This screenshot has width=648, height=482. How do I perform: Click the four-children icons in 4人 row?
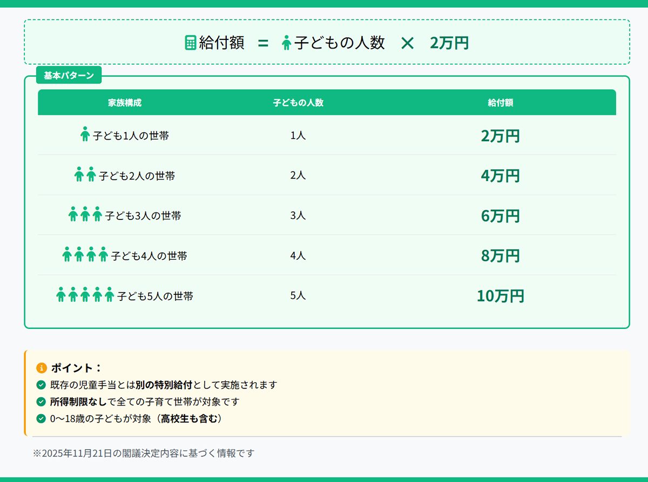click(85, 254)
